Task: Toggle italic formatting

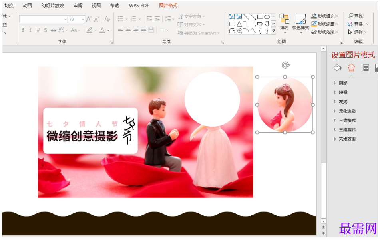Action: point(30,30)
